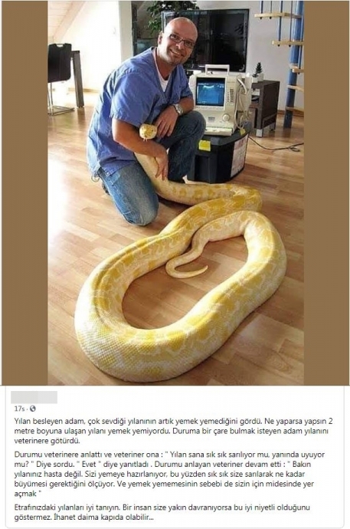The image size is (350, 529).
Task: Click the black chair in the background
Action: point(60,79)
